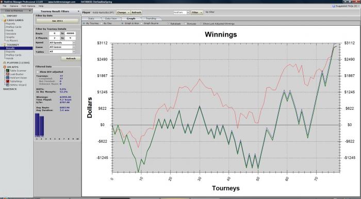Screen dimensions: 361x199
Task: Click the first bar in player-count histogram
Action: click(37, 125)
